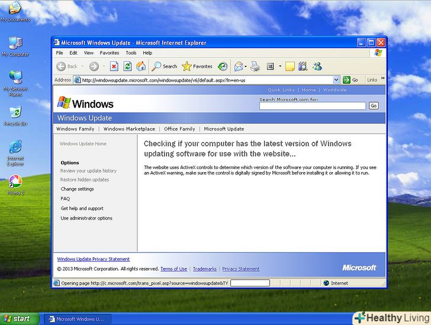Select the Windows Family tab
This screenshot has width=431, height=325.
pos(75,129)
